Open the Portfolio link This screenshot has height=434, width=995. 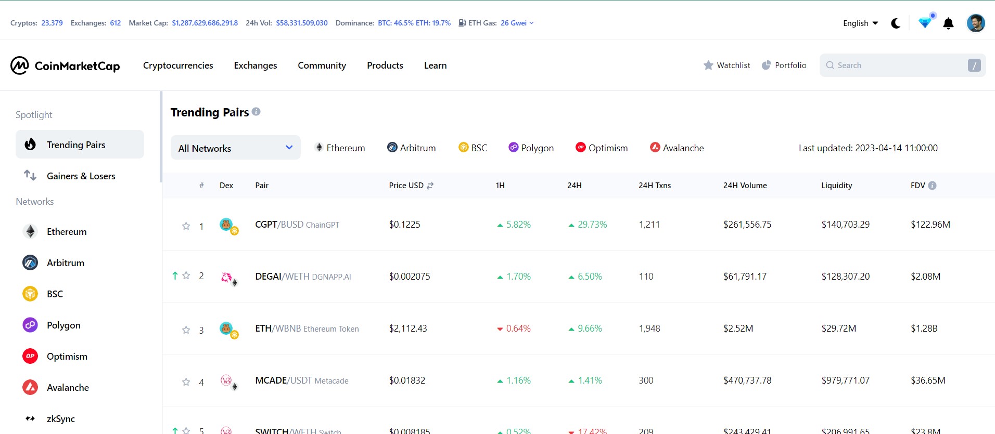pos(784,65)
